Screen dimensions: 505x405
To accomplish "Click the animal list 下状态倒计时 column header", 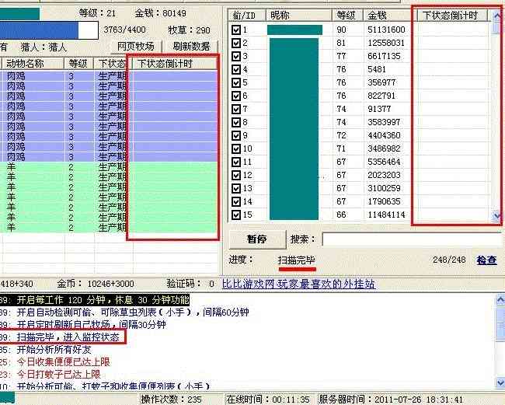I will (174, 64).
